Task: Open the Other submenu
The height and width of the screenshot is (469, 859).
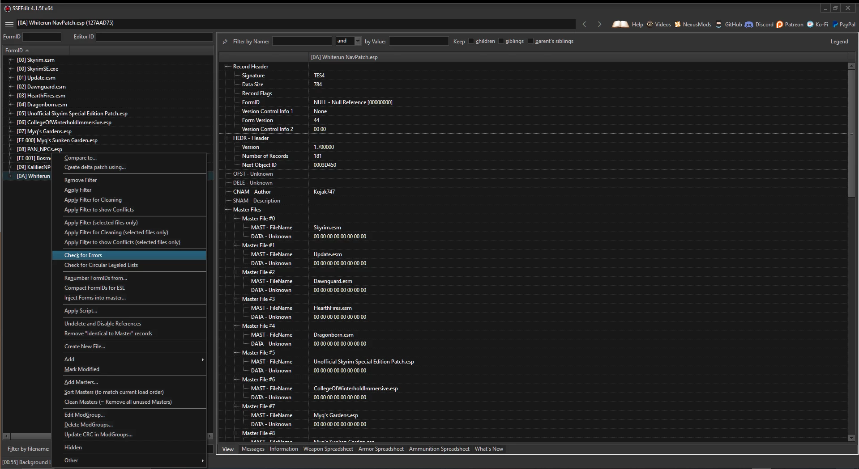Action: point(129,461)
